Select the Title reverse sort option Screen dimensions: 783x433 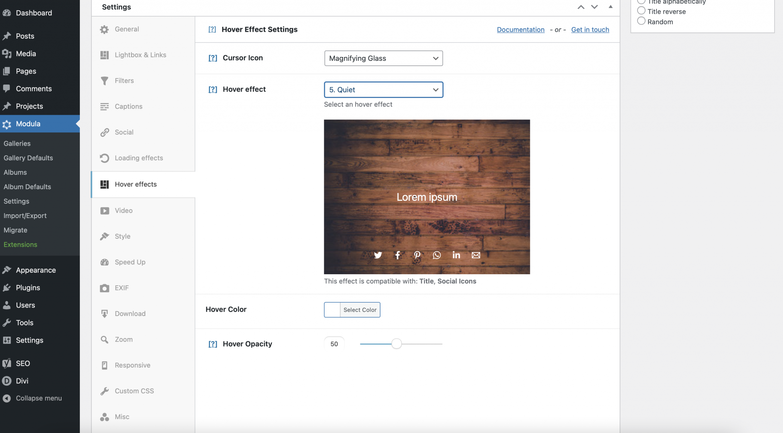click(x=641, y=10)
